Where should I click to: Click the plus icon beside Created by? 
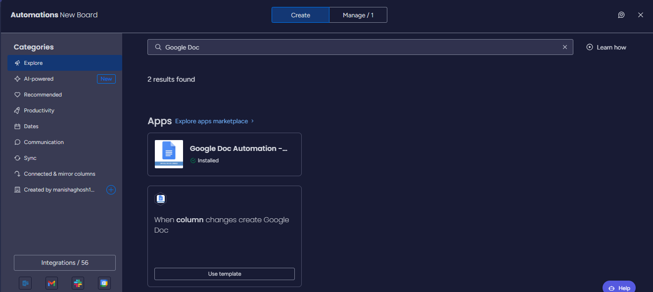111,190
